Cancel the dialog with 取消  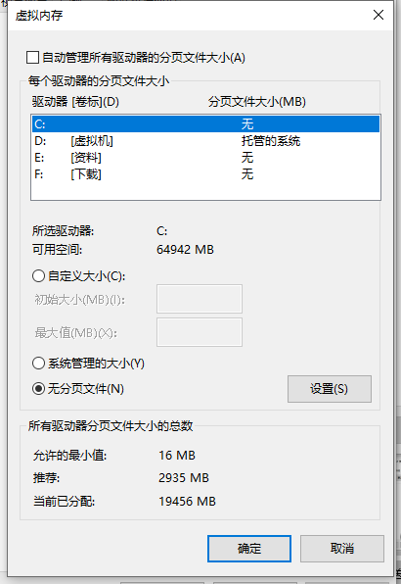[342, 549]
